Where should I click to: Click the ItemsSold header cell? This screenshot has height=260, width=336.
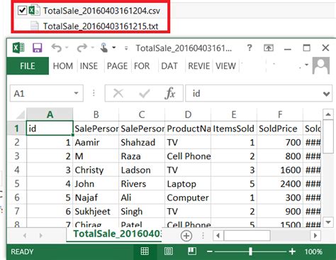click(x=234, y=129)
